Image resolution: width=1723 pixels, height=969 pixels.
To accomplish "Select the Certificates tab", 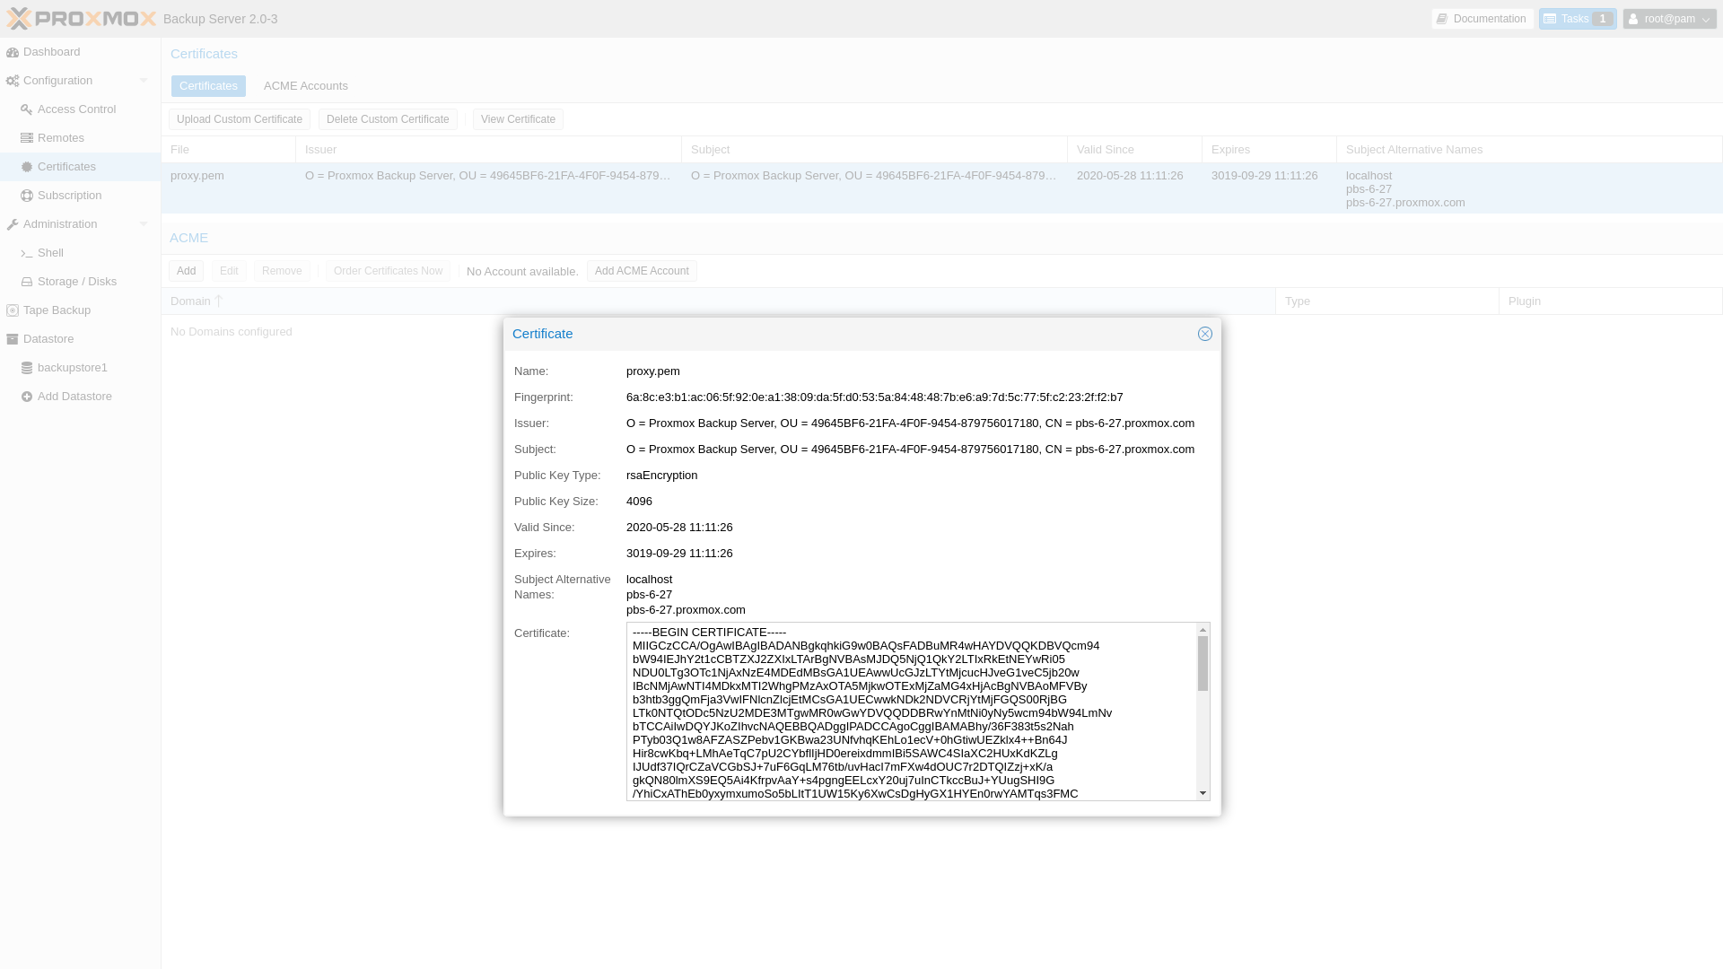I will click(x=208, y=86).
